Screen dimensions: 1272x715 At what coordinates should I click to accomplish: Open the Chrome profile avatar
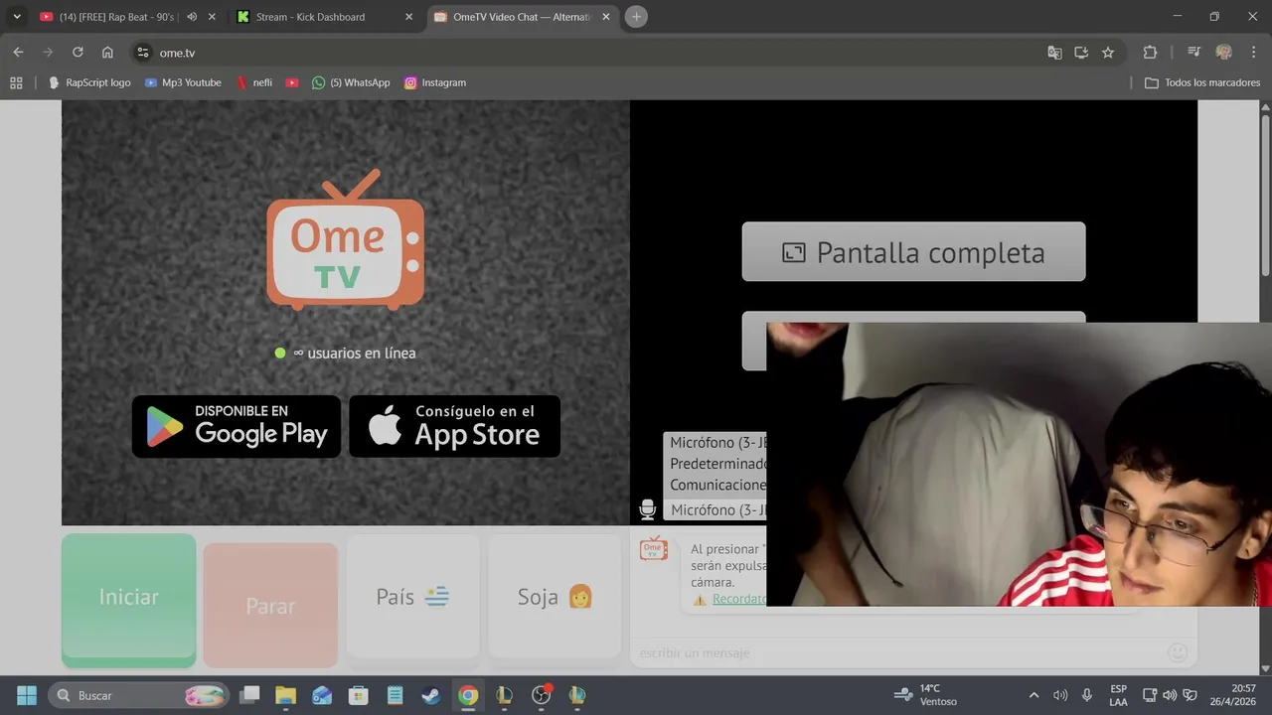[x=1224, y=53]
